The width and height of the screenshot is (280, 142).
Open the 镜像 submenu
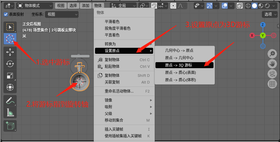[124, 100]
